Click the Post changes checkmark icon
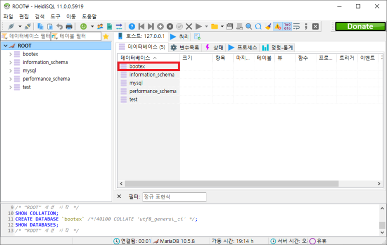This screenshot has height=245, width=387. pos(179,26)
